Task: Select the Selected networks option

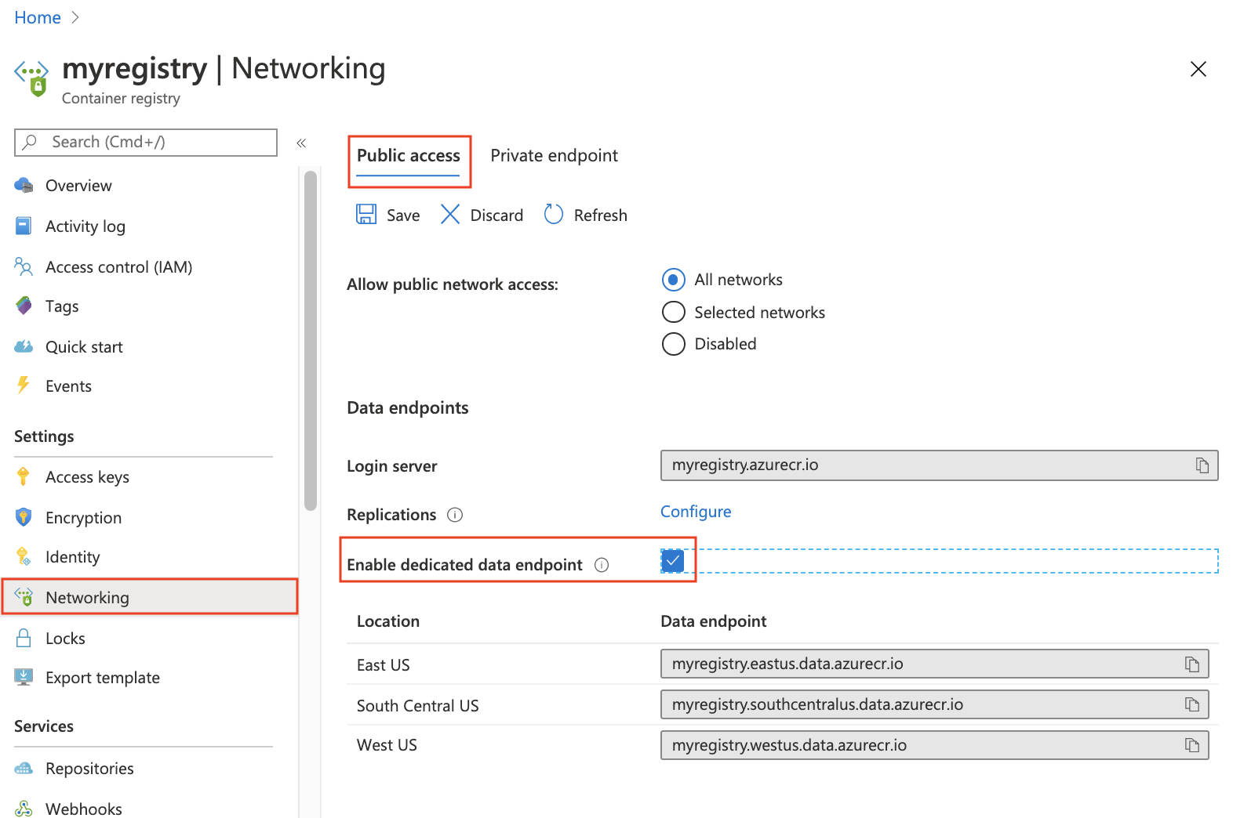Action: 674,313
